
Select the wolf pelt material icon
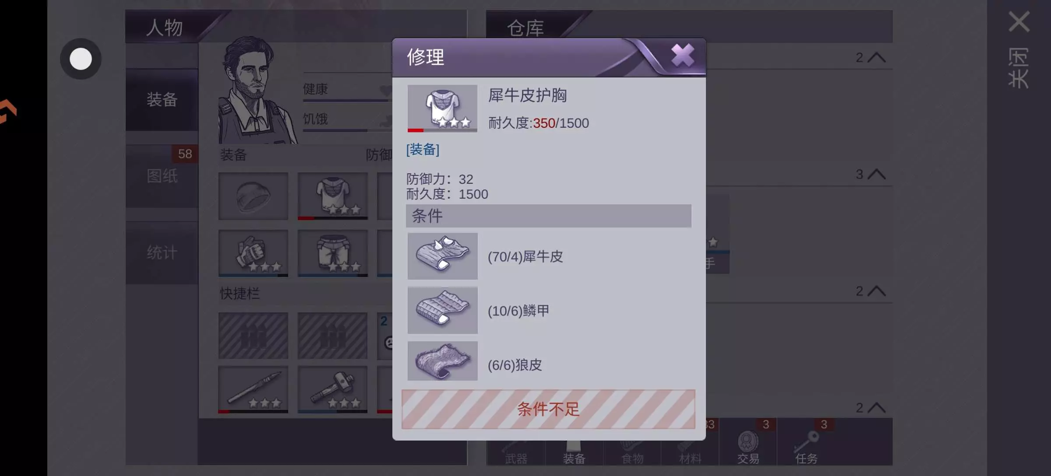(x=442, y=361)
